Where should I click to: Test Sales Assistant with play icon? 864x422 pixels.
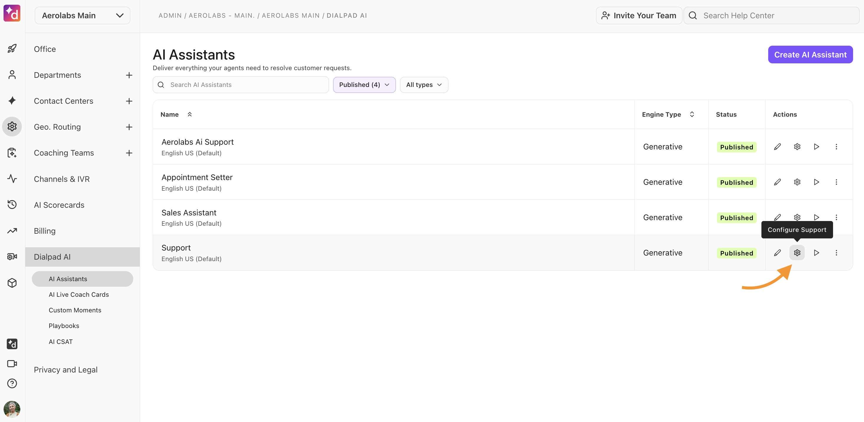pos(817,217)
